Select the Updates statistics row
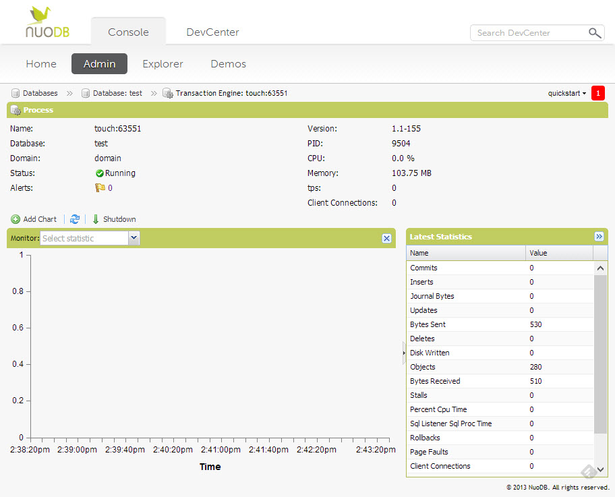The image size is (615, 497). tap(500, 310)
